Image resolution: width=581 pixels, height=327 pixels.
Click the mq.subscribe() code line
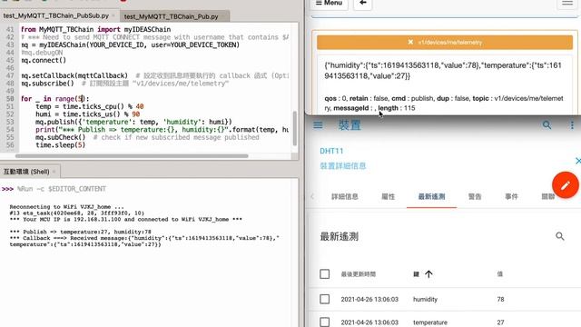tap(47, 84)
